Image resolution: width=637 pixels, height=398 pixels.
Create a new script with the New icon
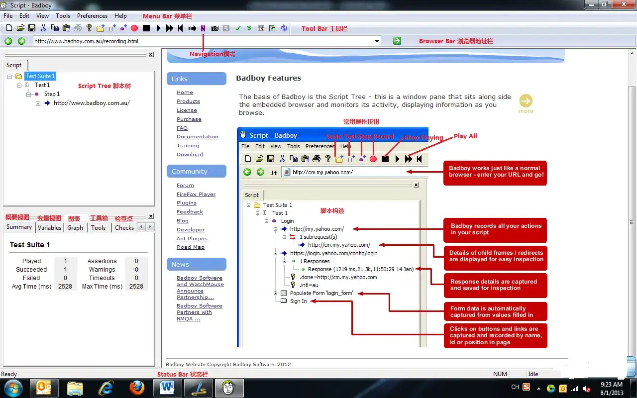pos(9,28)
